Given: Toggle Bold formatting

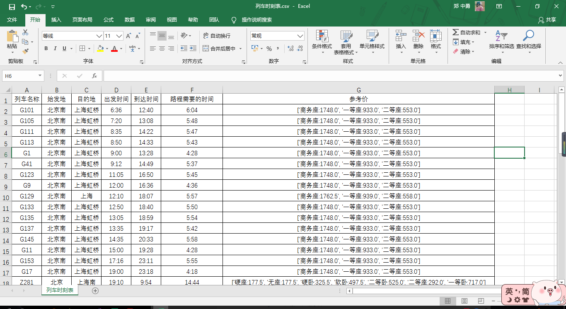Looking at the screenshot, I should 46,48.
